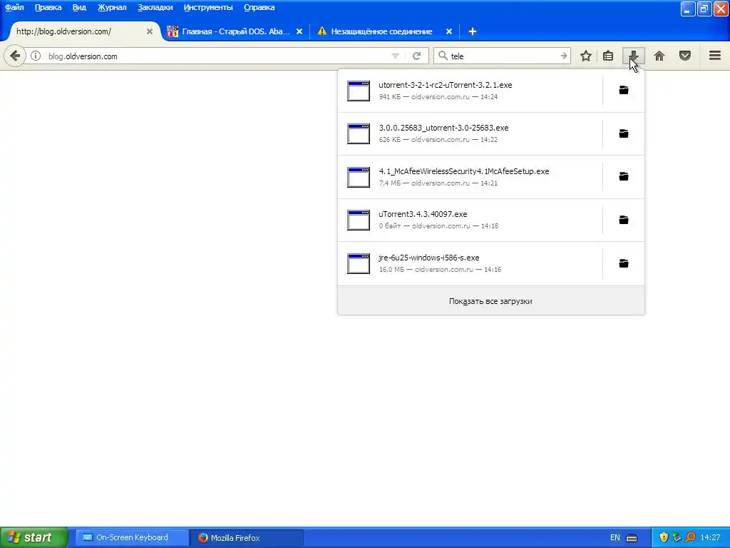Open the Журнал menu

tap(112, 7)
